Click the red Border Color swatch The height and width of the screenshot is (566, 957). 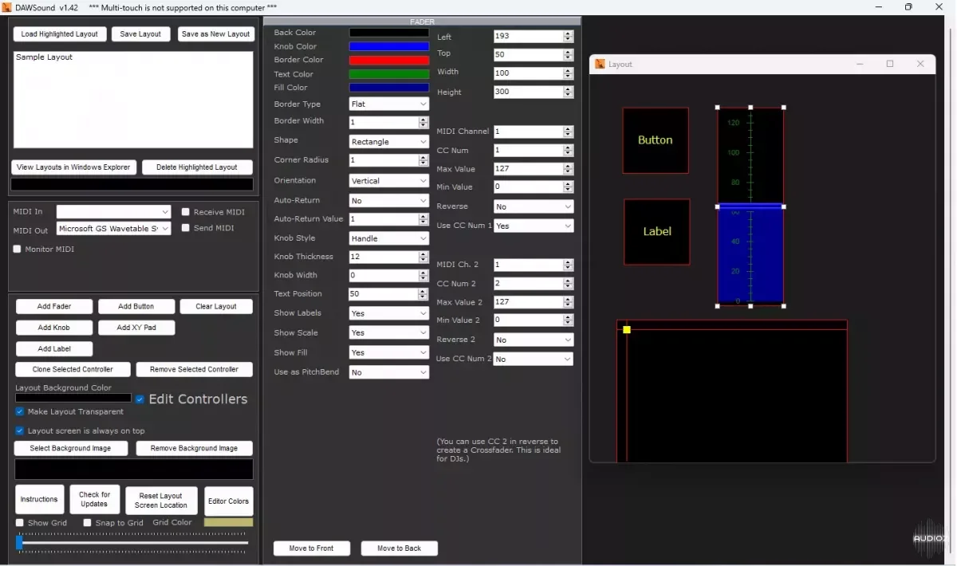pos(389,61)
